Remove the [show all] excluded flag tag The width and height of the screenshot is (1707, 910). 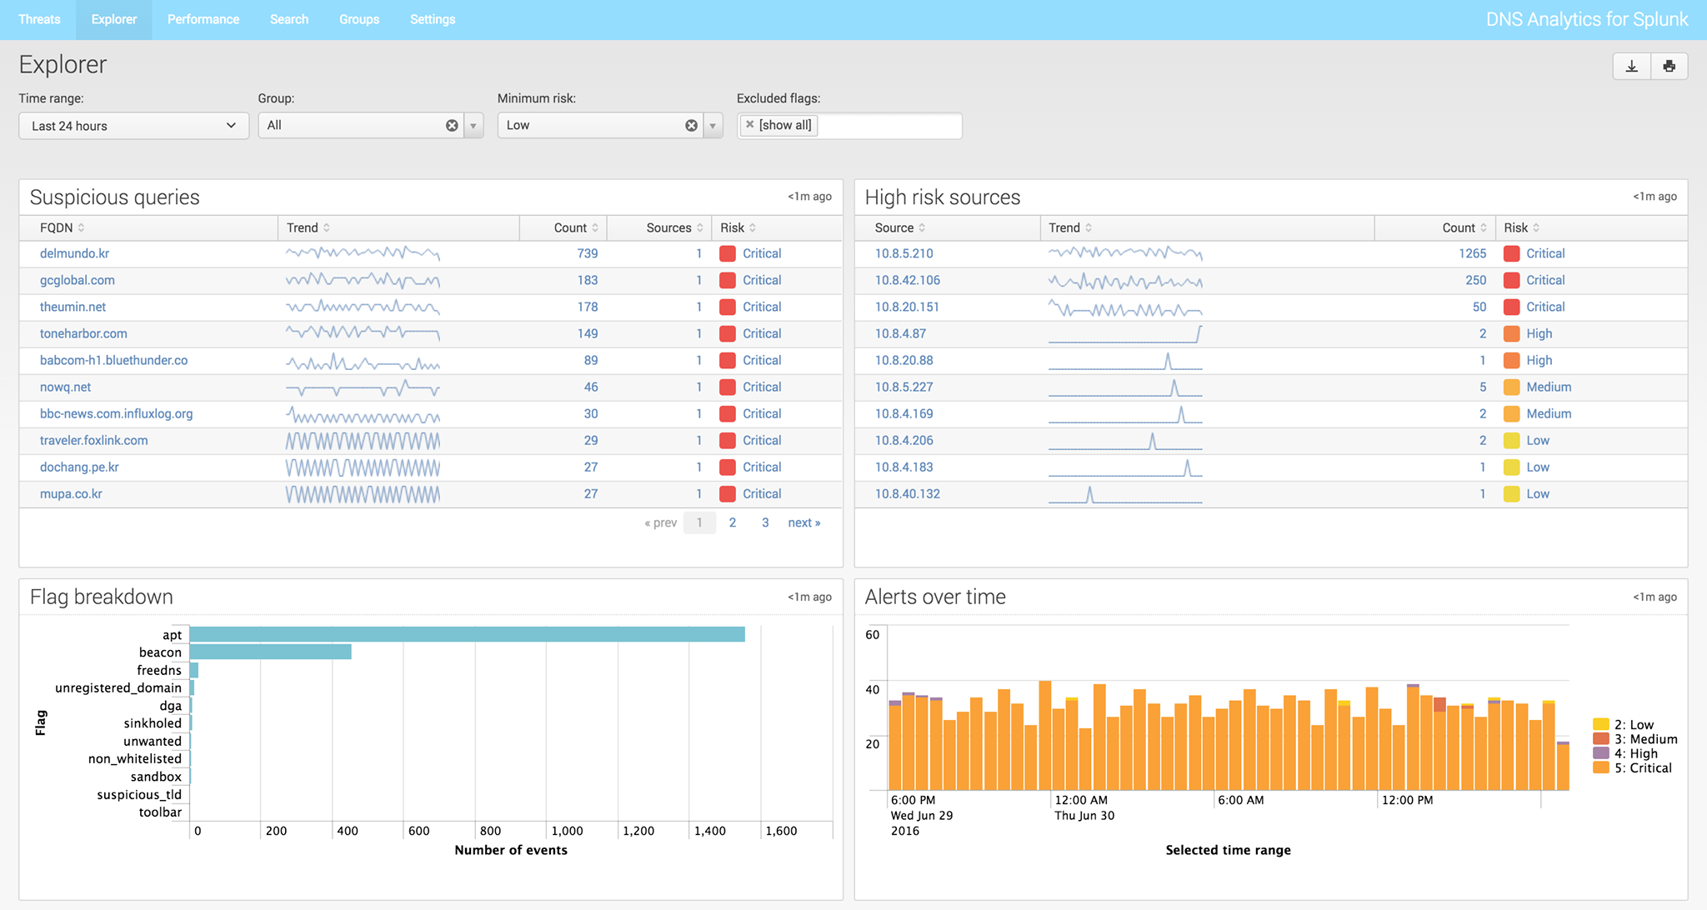[x=750, y=125]
